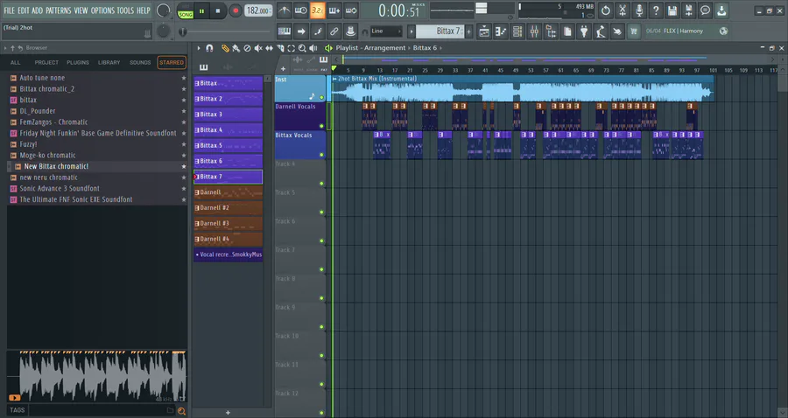Open the OPTIONS menu
The image size is (788, 418).
tap(102, 10)
